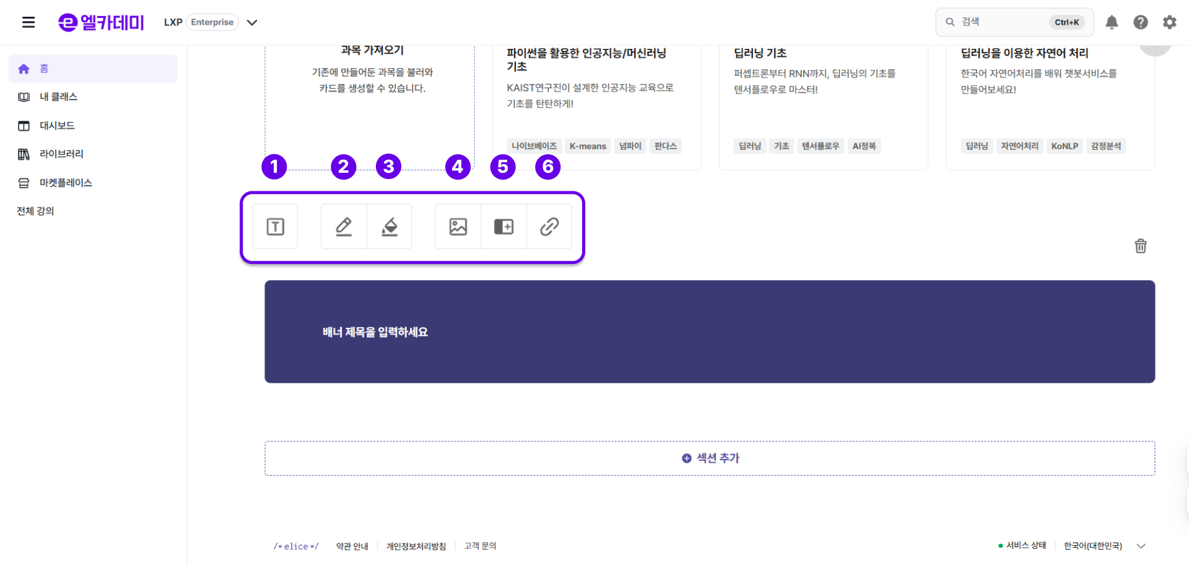Click the 감정분석 tag
Screen dimensions: 1189x565
click(x=1106, y=146)
